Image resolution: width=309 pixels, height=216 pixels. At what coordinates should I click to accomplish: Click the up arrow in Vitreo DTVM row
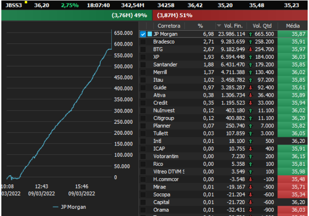250,172
